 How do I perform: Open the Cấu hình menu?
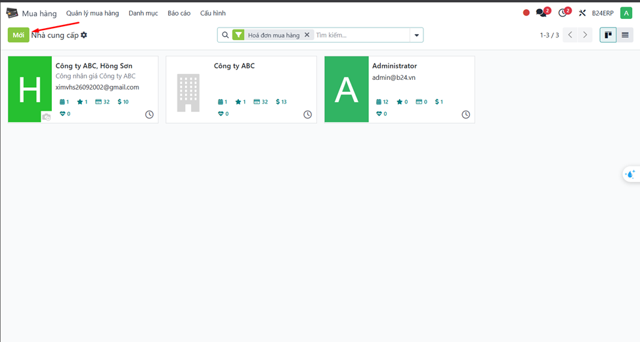213,13
